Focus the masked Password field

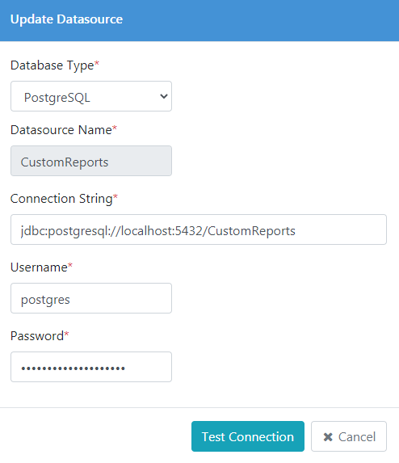coord(91,367)
